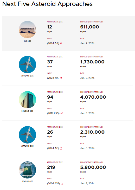
Task: Open external link icon next to (2024 AA)
Action: click(x=61, y=44)
